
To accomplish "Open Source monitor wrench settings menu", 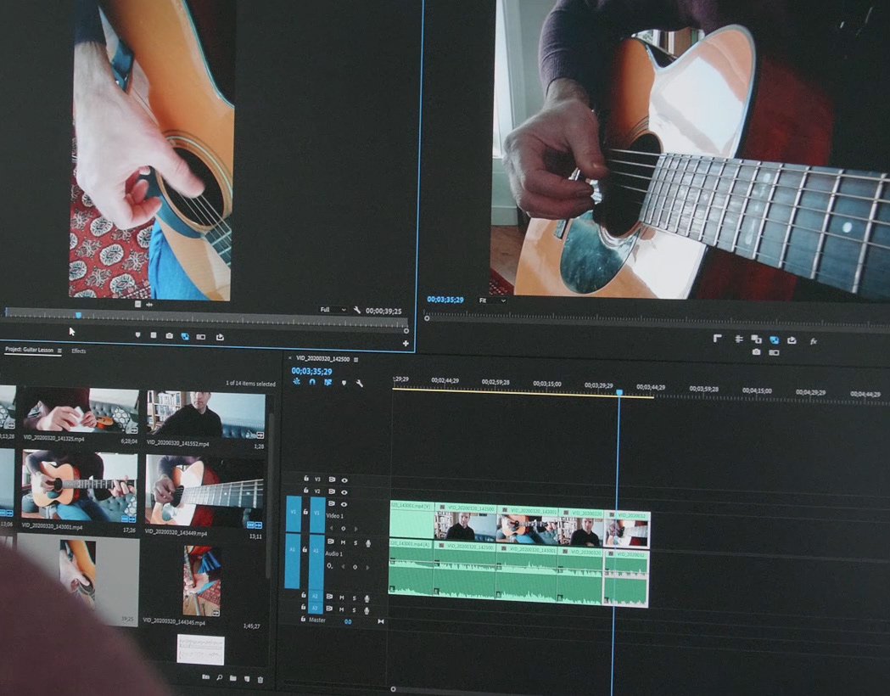I will [x=356, y=310].
